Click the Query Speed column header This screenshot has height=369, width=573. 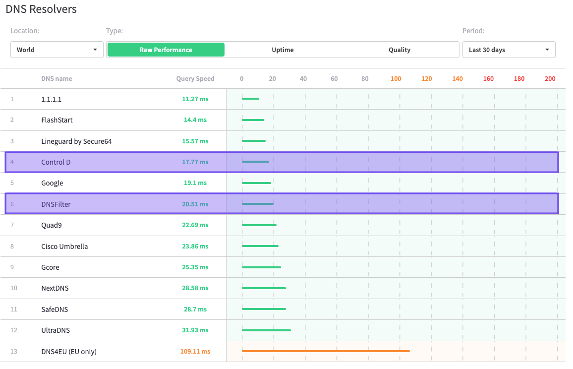(195, 78)
